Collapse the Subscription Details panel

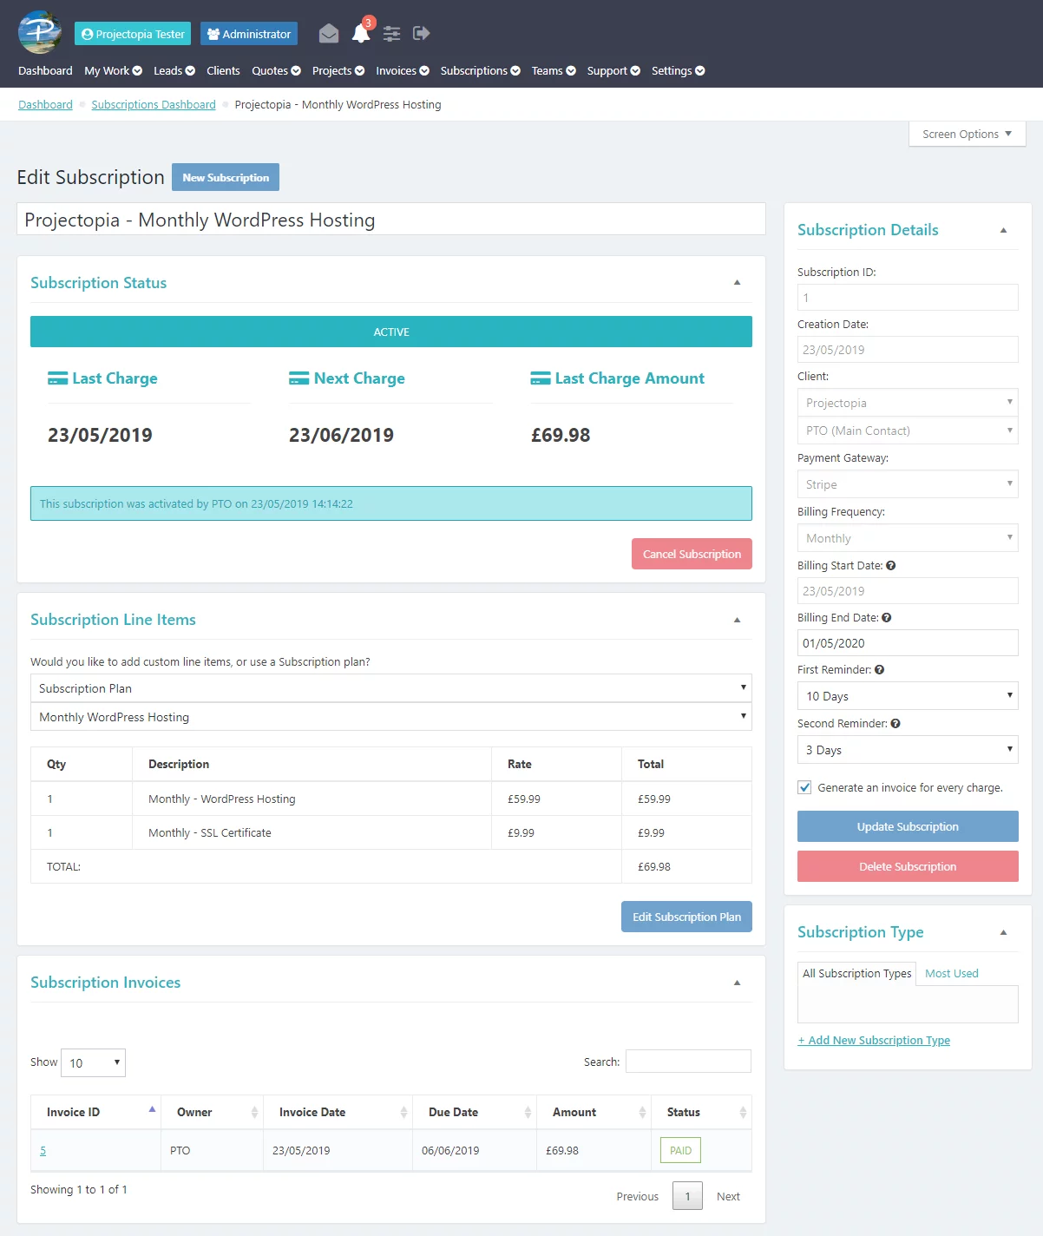[x=1003, y=230]
